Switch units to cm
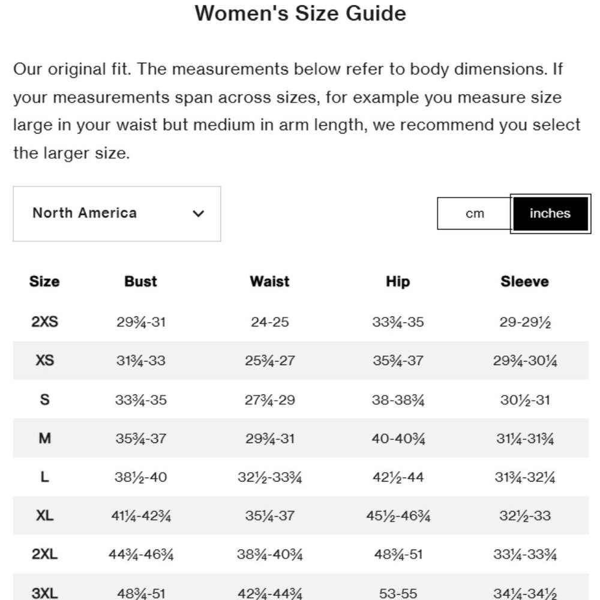Viewport: 600px width, 600px height. pos(474,214)
